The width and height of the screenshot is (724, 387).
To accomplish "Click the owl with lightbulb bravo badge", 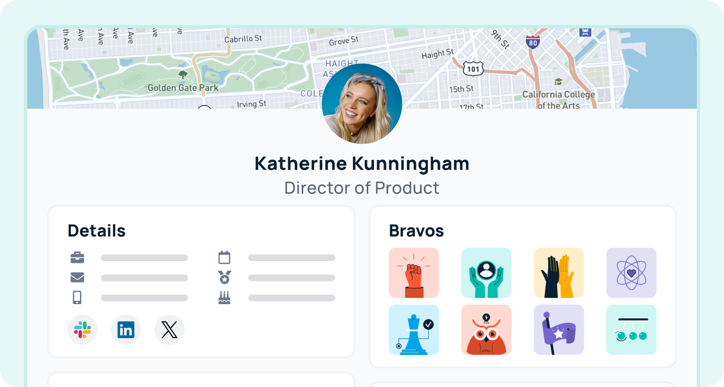I will (486, 330).
